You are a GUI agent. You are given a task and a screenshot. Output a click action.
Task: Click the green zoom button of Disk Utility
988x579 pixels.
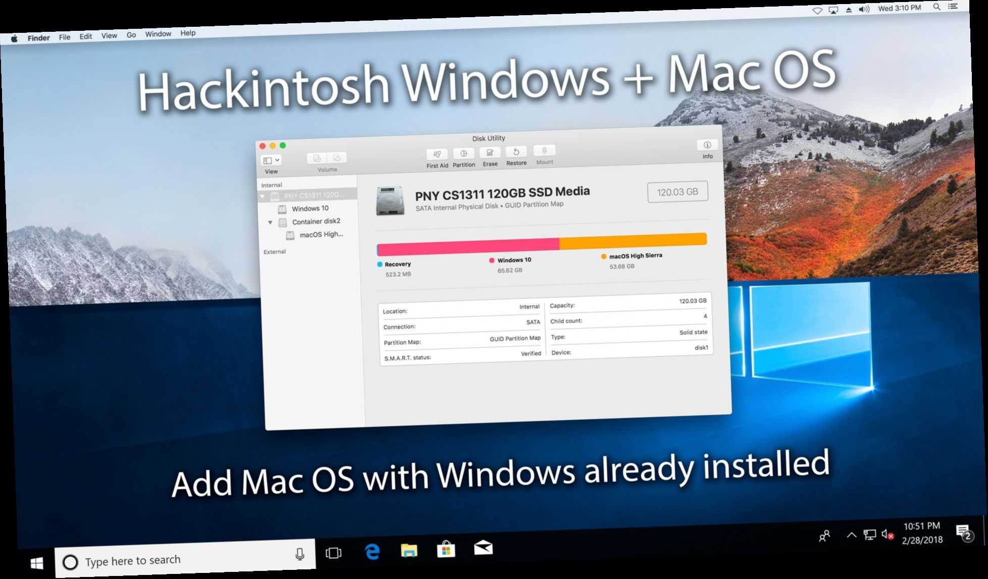point(283,146)
